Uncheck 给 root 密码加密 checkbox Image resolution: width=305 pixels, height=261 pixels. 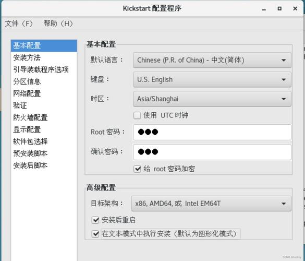pos(137,169)
